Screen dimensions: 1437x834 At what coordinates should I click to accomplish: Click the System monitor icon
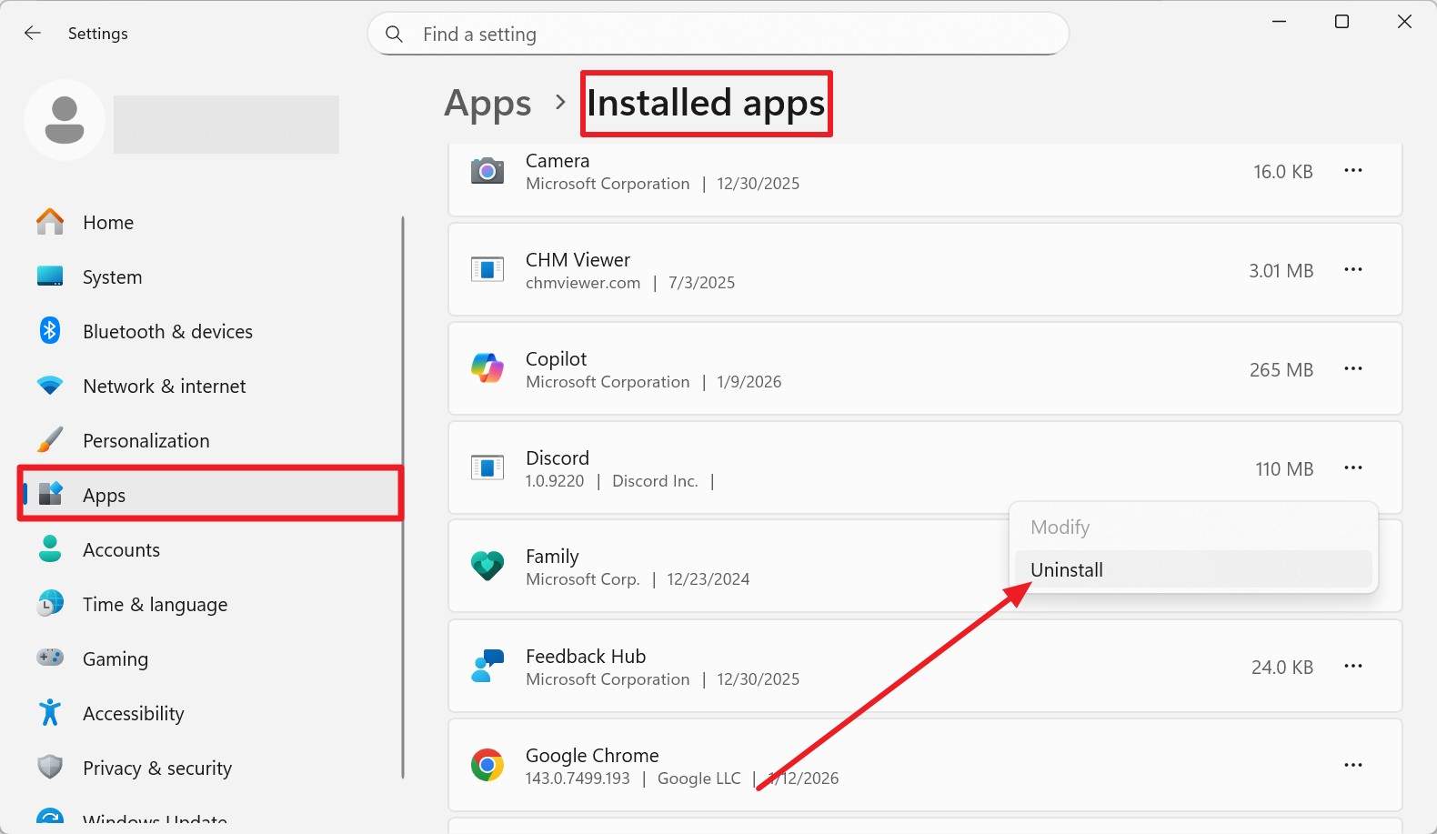50,276
